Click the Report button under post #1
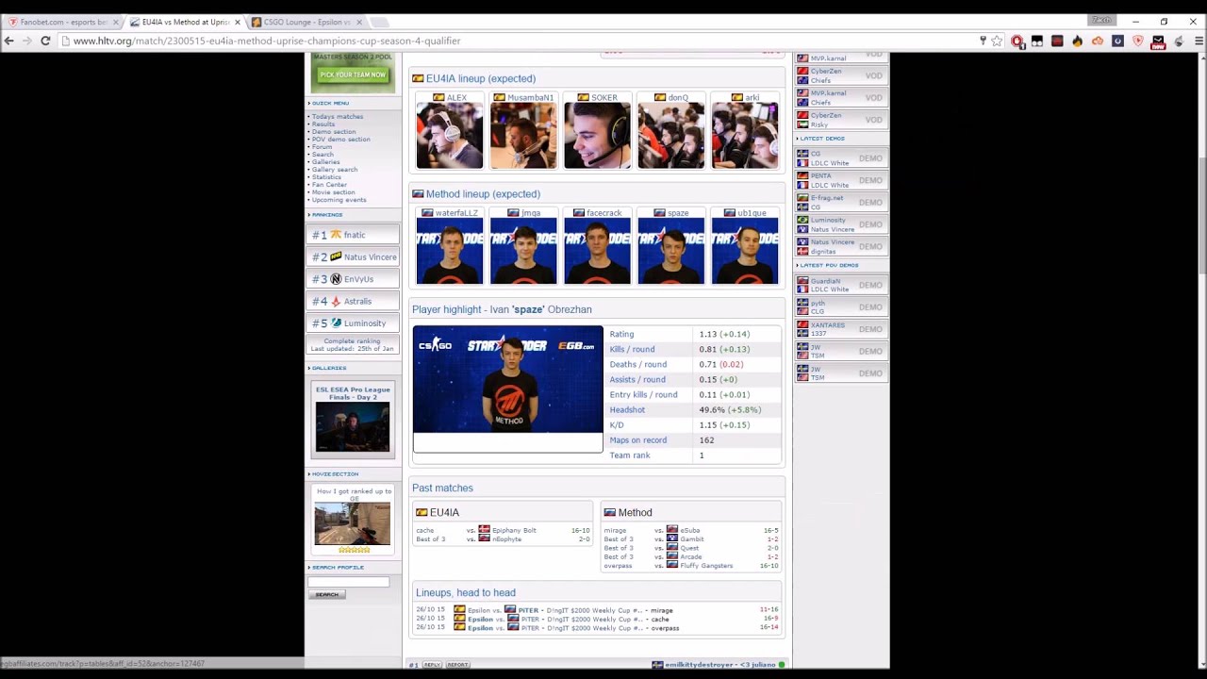Screen dimensions: 1207x679 coord(458,665)
